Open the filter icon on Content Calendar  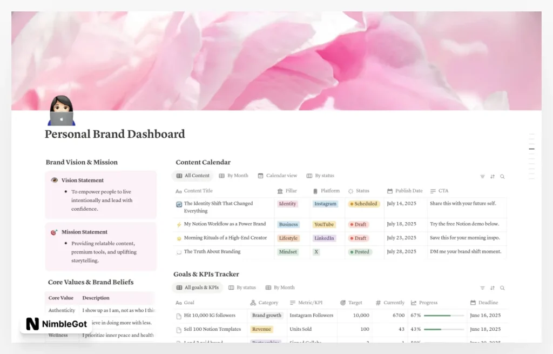pos(482,176)
